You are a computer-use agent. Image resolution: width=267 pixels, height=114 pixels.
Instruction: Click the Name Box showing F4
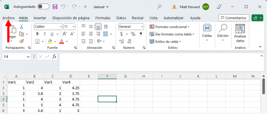pyautogui.click(x=16, y=57)
